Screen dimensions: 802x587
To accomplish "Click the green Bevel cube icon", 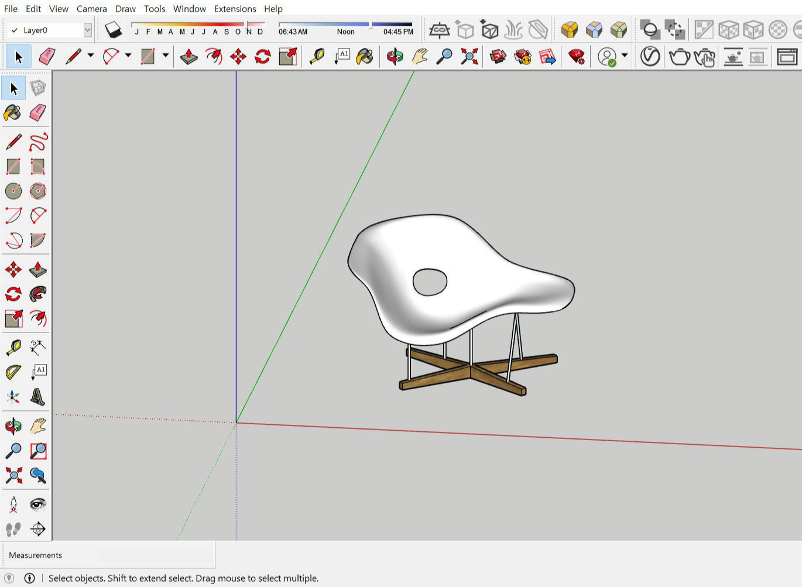I will [x=618, y=30].
